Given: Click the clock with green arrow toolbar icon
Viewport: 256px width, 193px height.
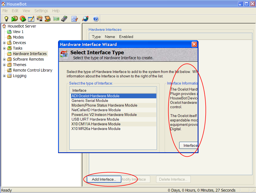Looking at the screenshot, I should pyautogui.click(x=15, y=19).
